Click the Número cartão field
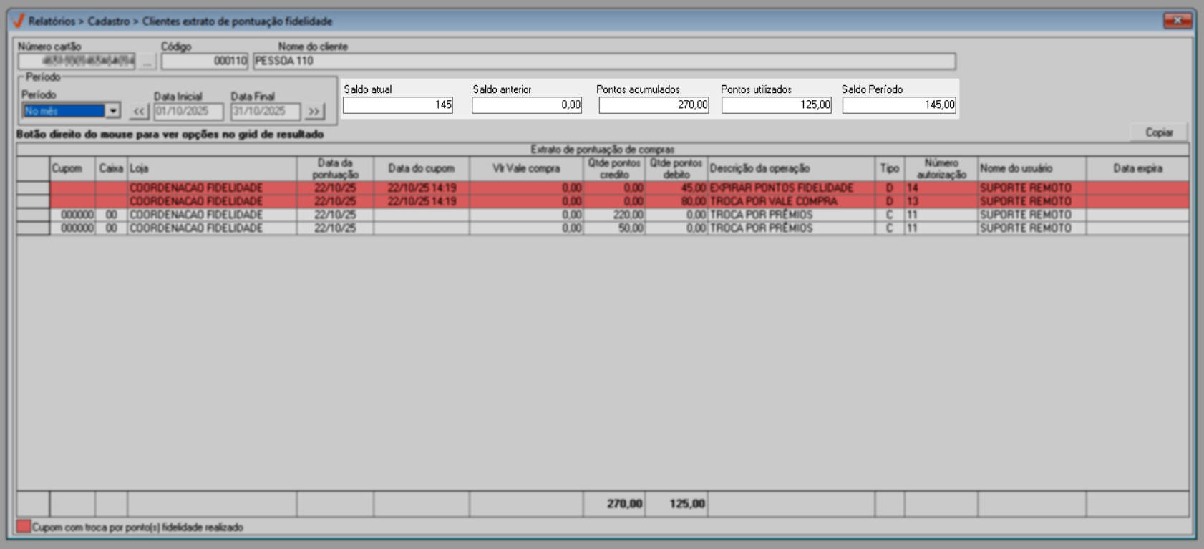The width and height of the screenshot is (1204, 549). coord(77,62)
